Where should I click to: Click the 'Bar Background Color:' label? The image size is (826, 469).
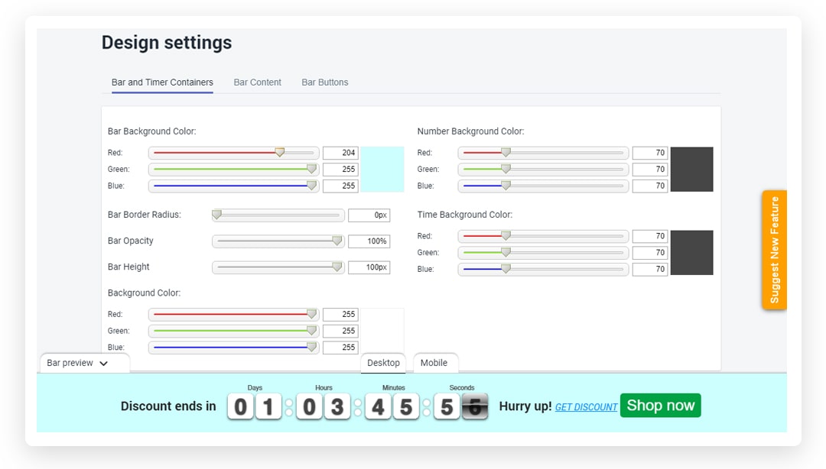[x=151, y=131]
